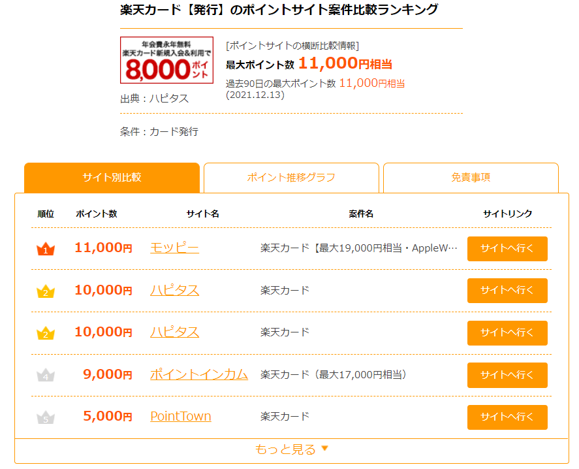Open the ポイントインカム site link
The height and width of the screenshot is (469, 579).
click(198, 374)
